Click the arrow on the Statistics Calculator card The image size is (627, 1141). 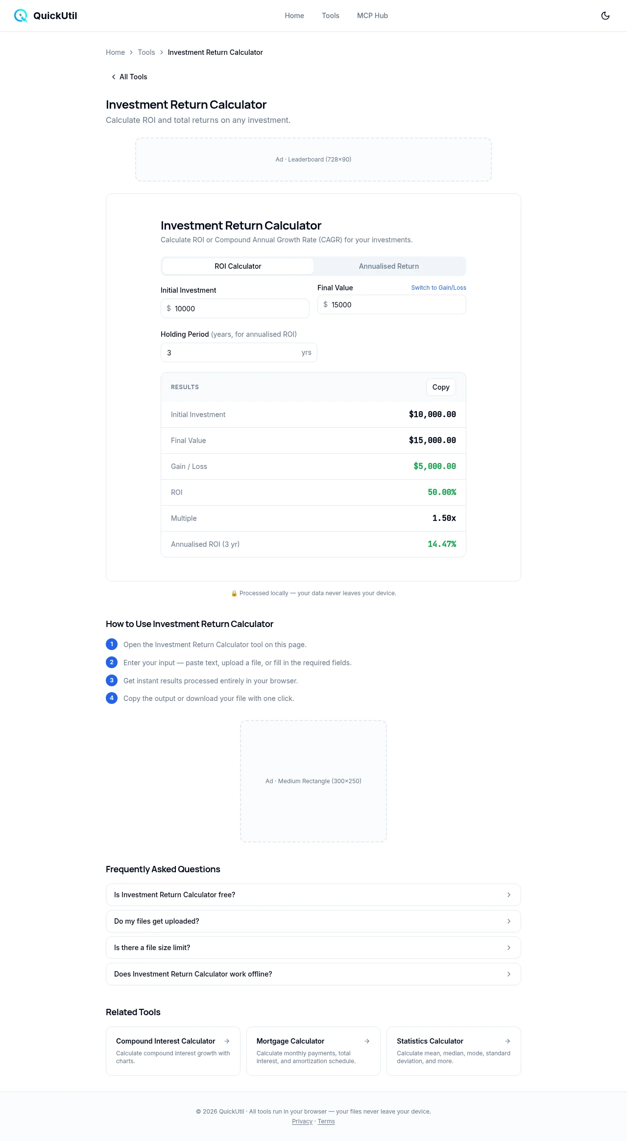point(507,1041)
